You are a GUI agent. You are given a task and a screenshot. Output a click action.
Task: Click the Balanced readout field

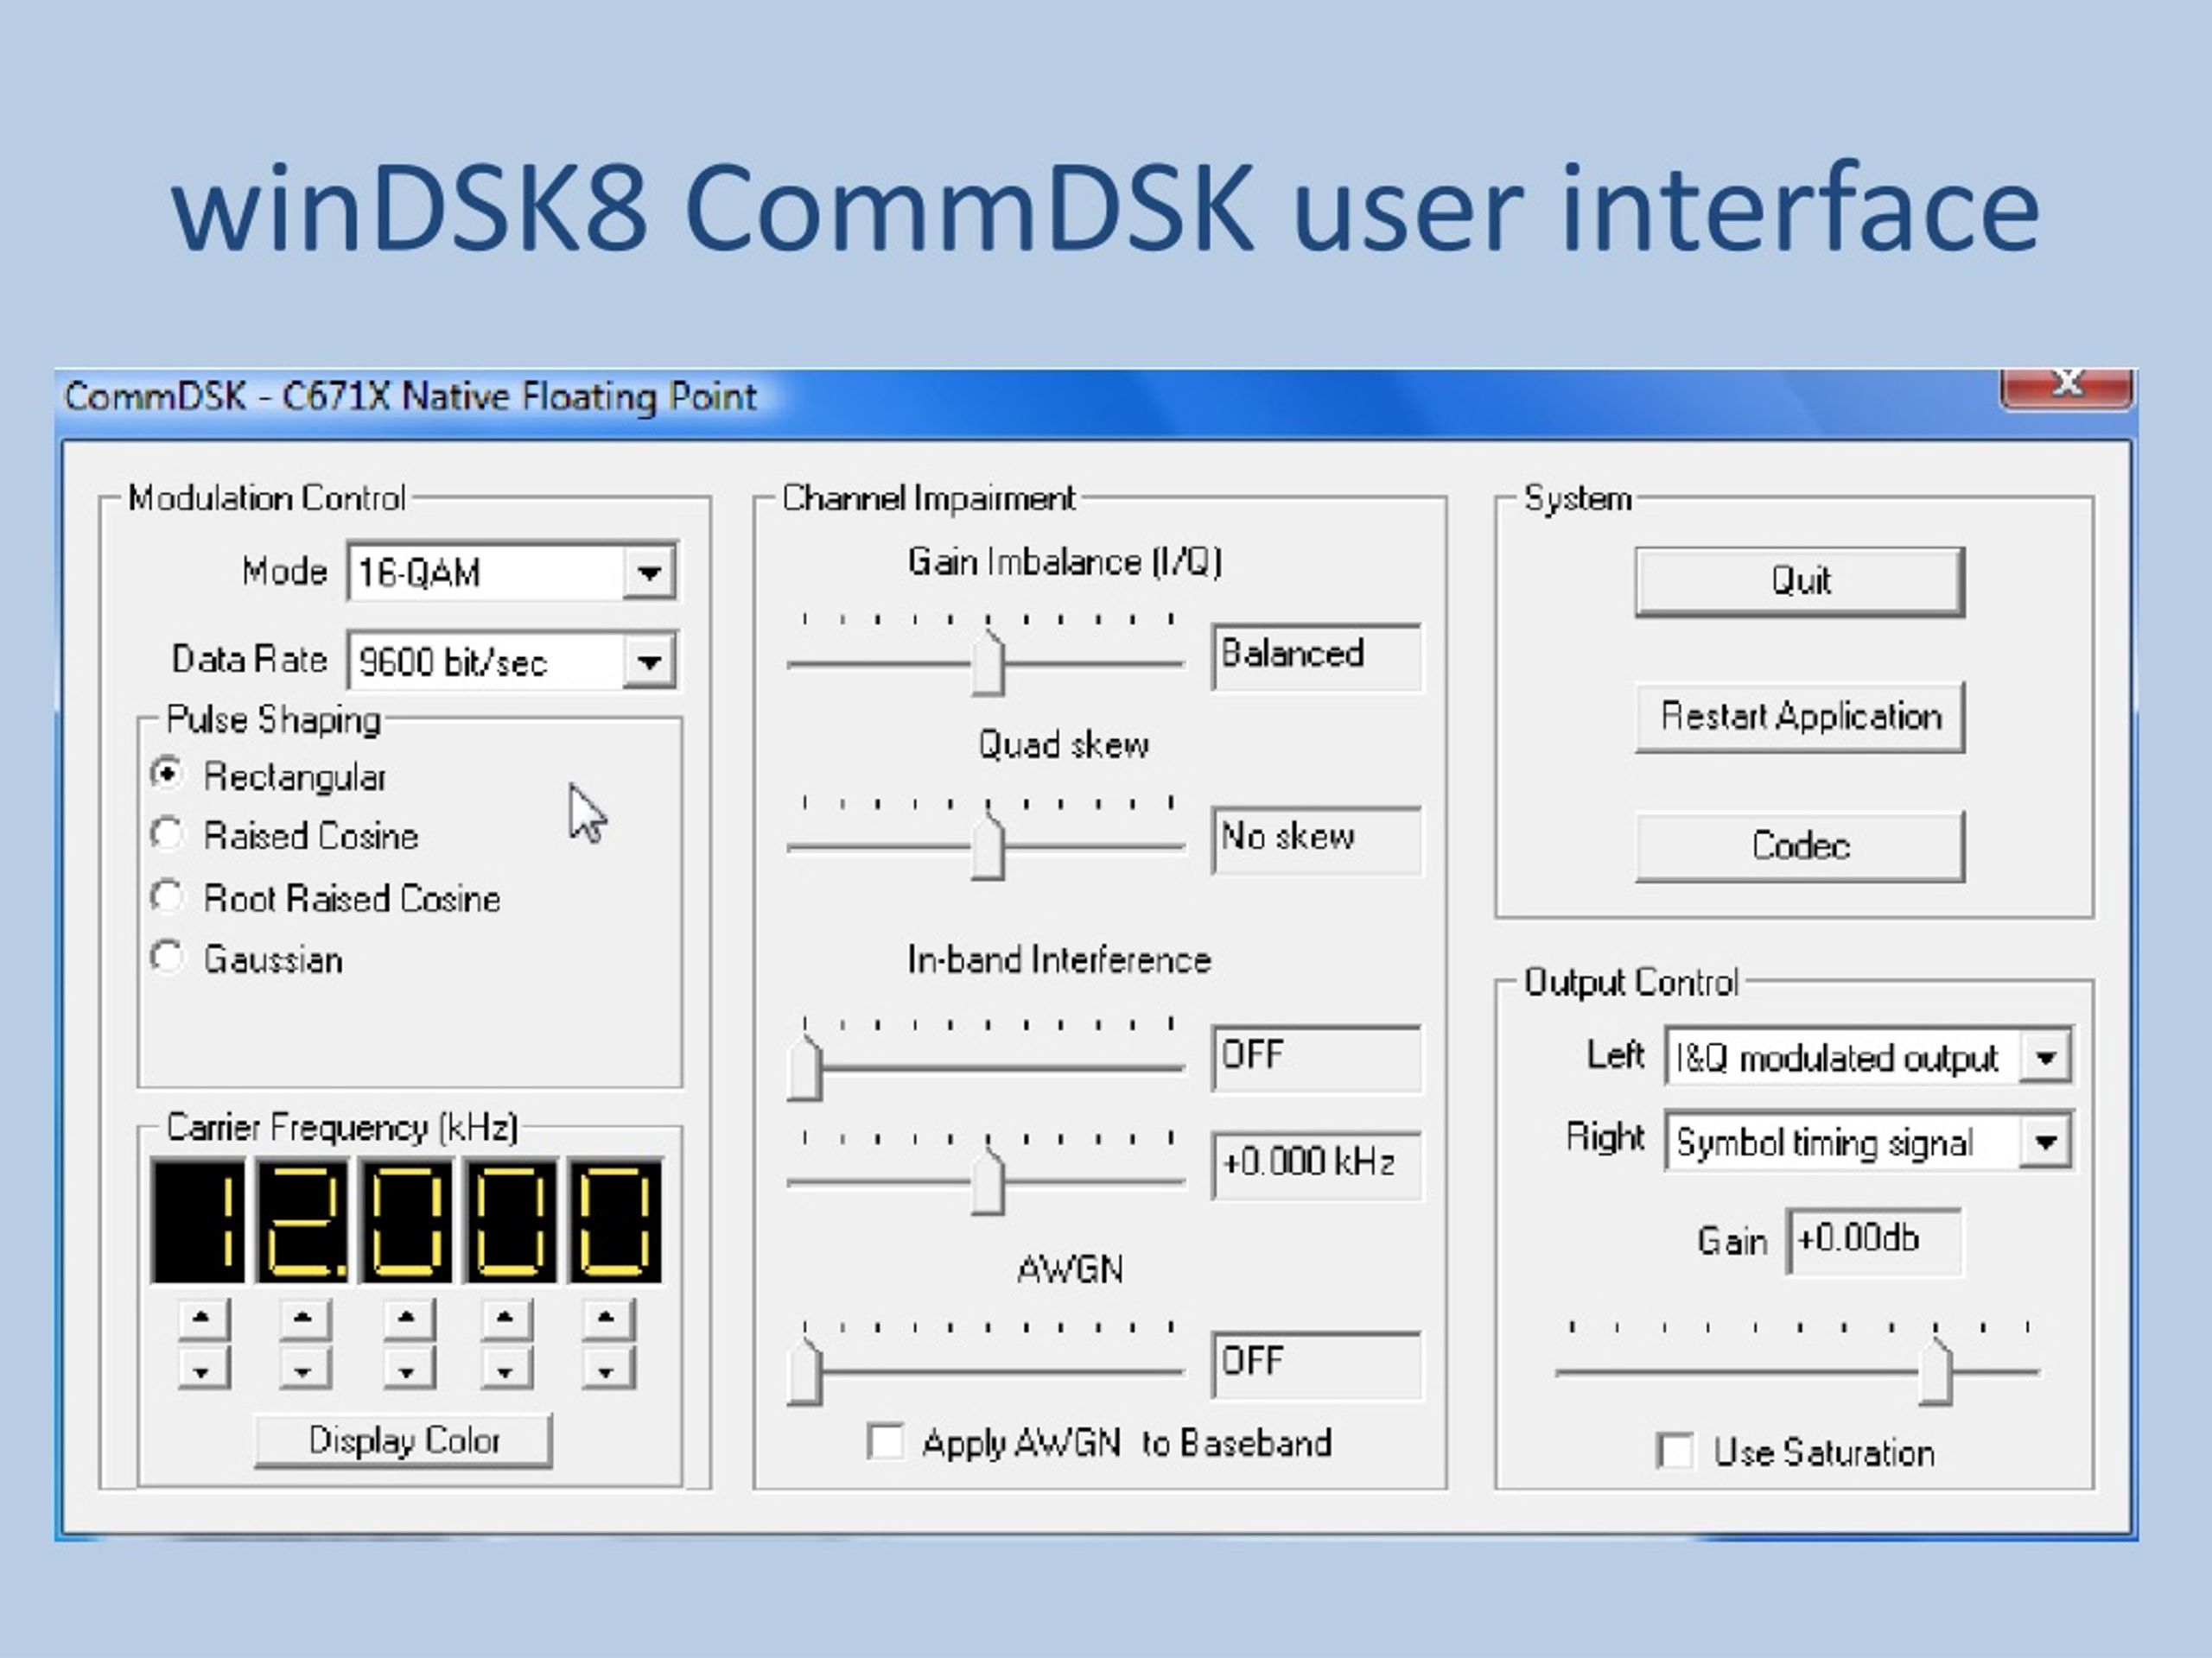(x=1316, y=656)
